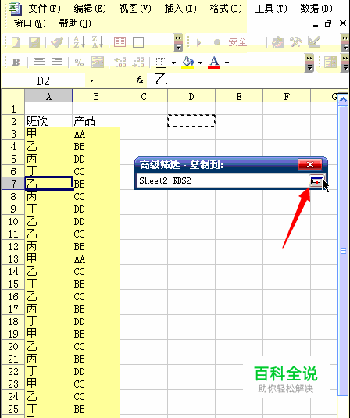The width and height of the screenshot is (350, 418).
Task: Click cell B3 containing AA
Action: (96, 134)
